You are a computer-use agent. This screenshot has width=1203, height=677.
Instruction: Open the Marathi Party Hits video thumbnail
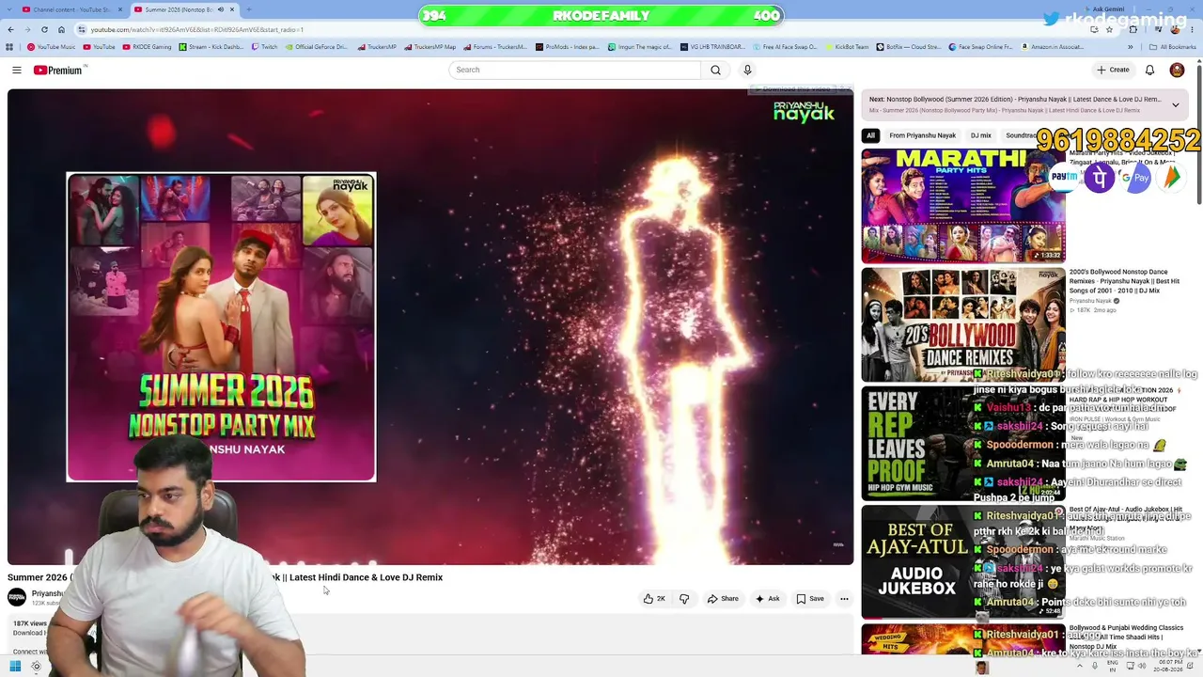click(x=963, y=206)
